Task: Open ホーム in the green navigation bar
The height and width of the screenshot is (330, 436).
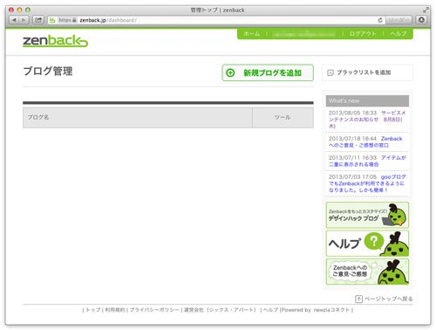Action: point(251,34)
